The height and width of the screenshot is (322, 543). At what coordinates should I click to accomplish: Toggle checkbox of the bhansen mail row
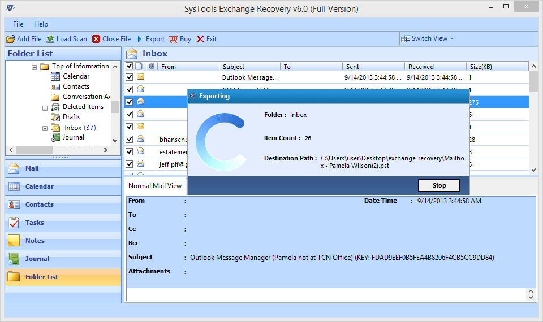pos(129,140)
